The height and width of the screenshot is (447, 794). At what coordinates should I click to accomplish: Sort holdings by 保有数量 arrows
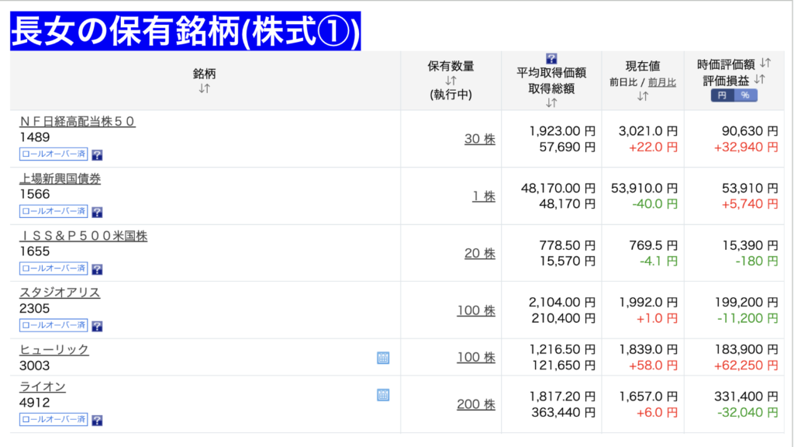pos(451,81)
